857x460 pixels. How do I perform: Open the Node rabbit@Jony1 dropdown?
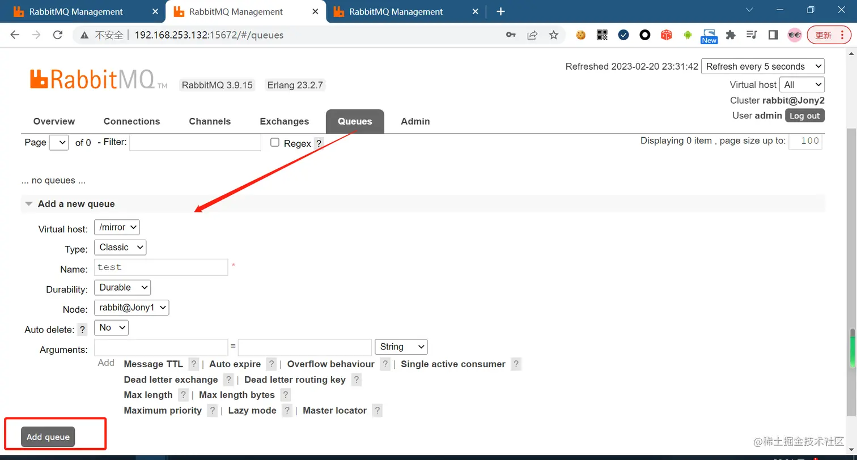tap(131, 308)
